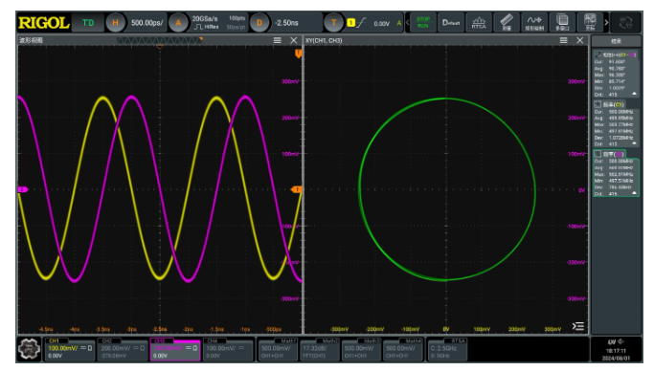This screenshot has width=654, height=371.
Task: Open the RTSA 2.5GHz label
Action: coord(447,349)
